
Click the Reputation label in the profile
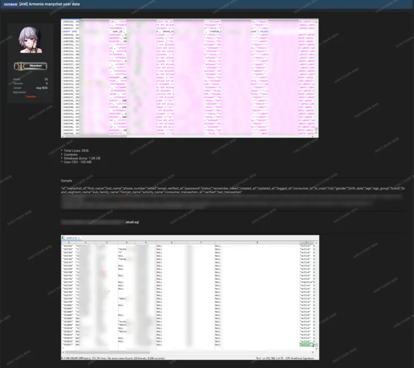point(19,92)
